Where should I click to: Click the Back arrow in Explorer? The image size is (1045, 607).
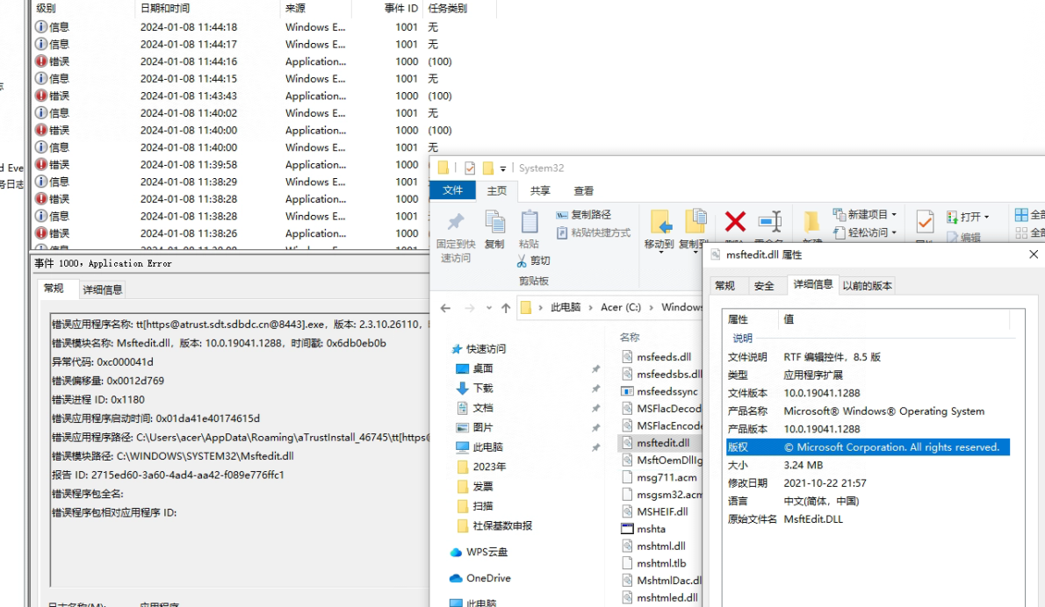445,308
